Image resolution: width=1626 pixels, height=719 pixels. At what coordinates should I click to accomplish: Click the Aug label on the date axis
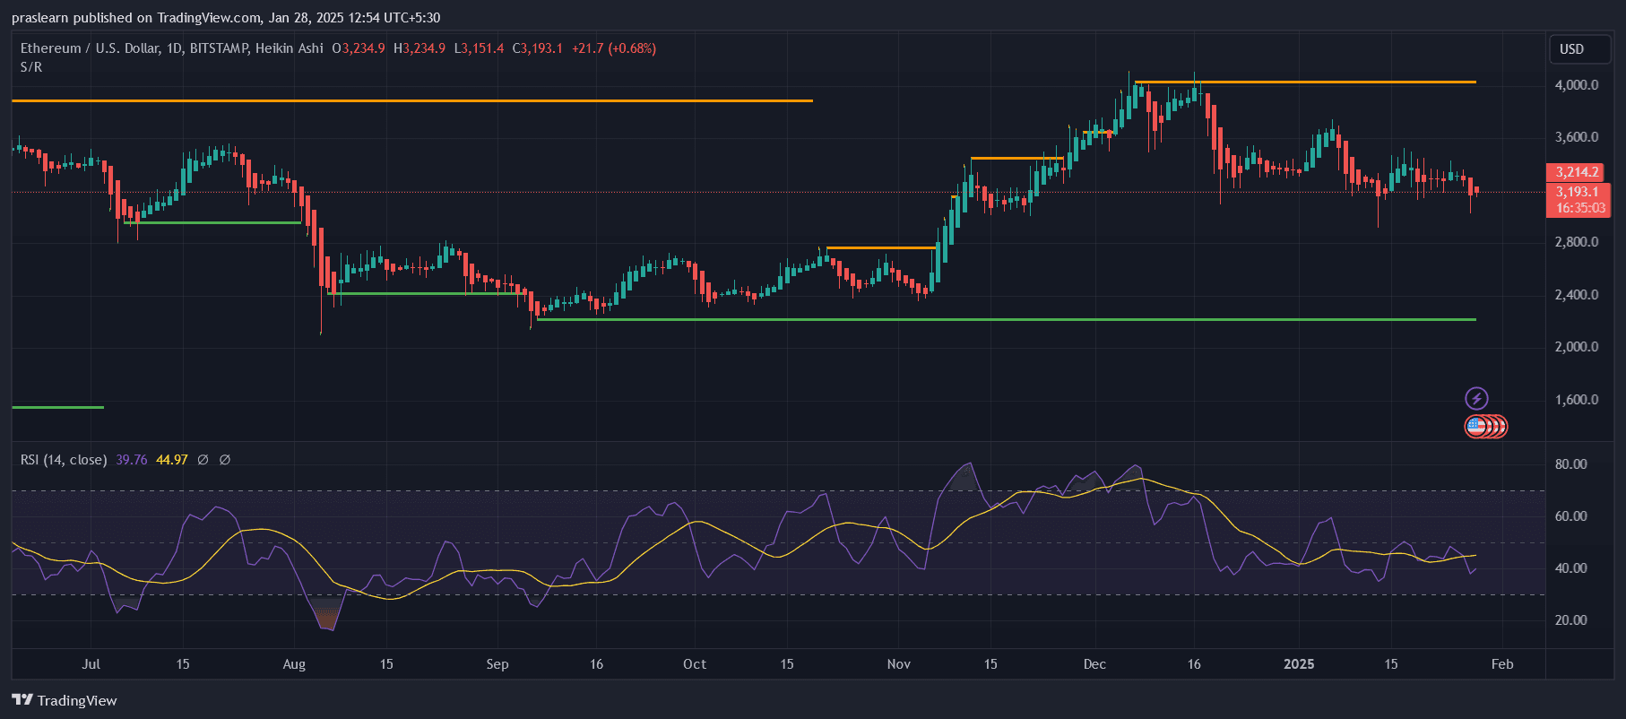[294, 664]
